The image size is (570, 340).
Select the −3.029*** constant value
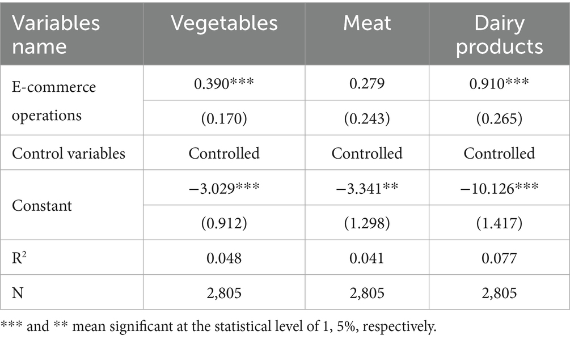224,188
